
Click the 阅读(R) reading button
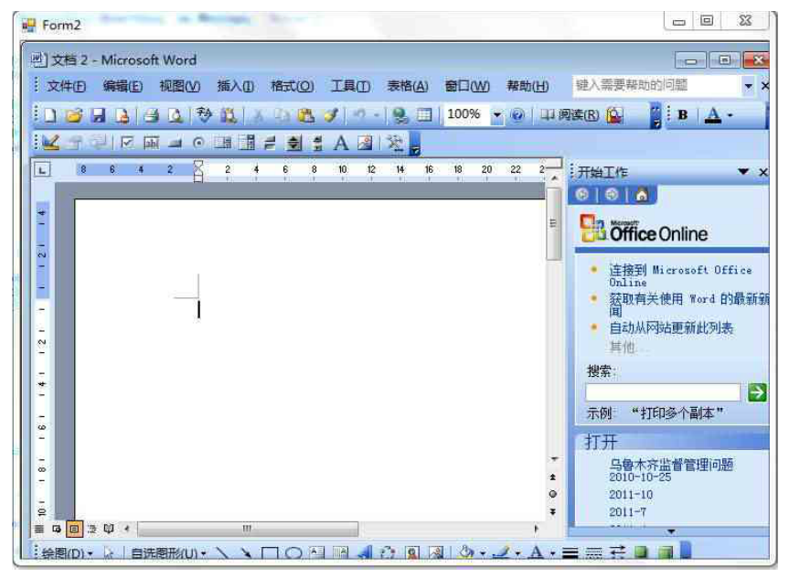570,115
